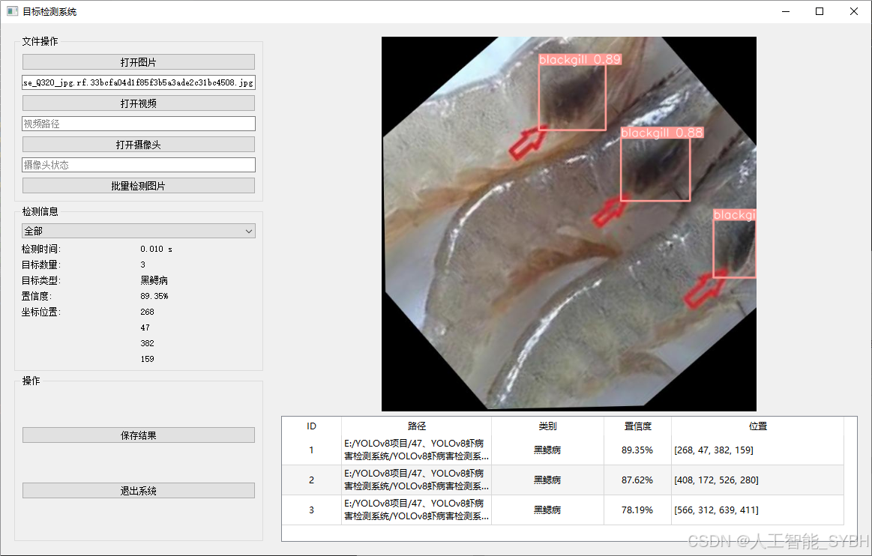Select the 检测时间 value 0.010 s
This screenshot has height=556, width=872.
[x=156, y=249]
